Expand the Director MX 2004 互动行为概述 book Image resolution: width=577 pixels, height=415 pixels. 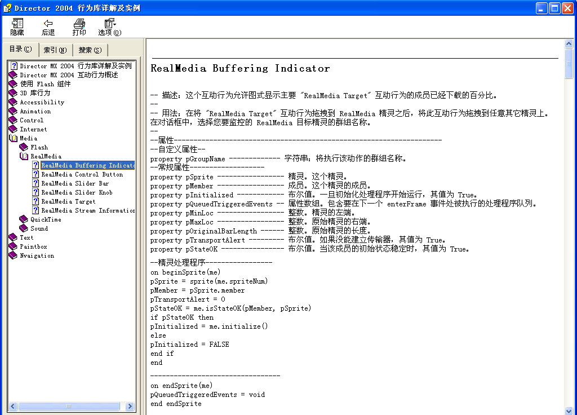(69, 75)
